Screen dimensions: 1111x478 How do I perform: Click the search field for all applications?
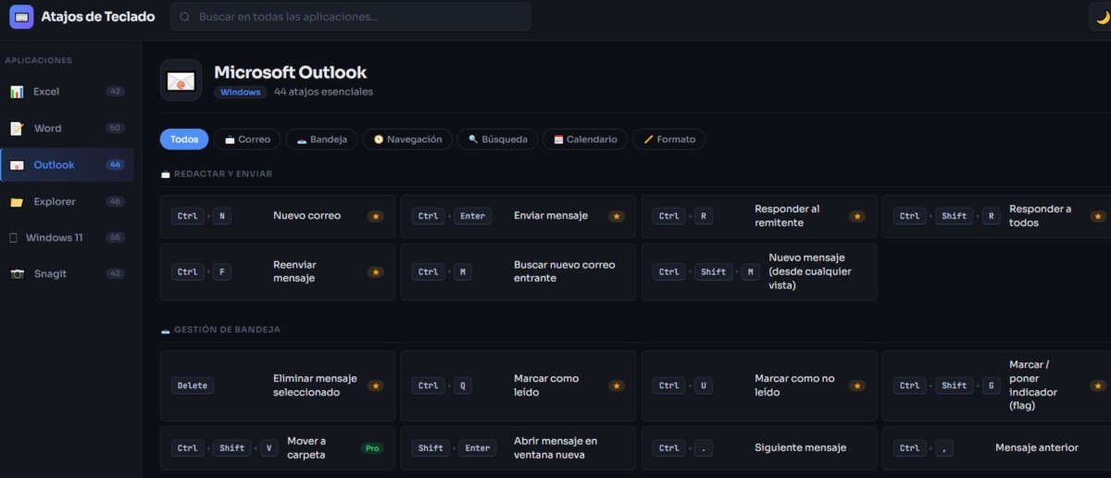351,17
